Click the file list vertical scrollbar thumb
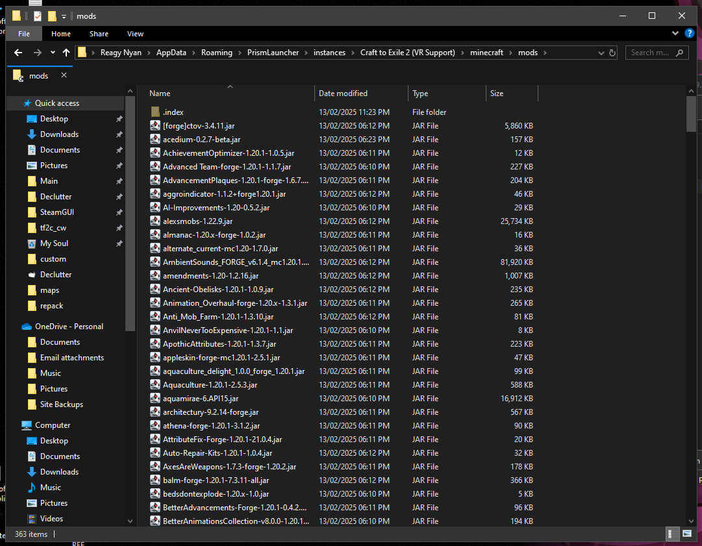 pos(691,114)
